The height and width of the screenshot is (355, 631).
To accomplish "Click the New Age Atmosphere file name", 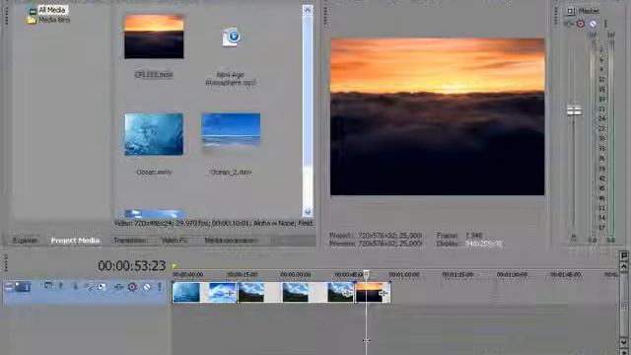I will (231, 79).
